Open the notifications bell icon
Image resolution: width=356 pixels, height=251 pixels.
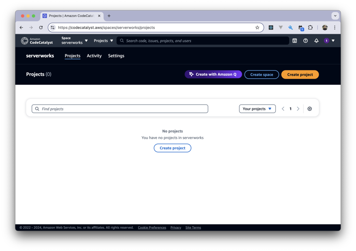point(317,41)
